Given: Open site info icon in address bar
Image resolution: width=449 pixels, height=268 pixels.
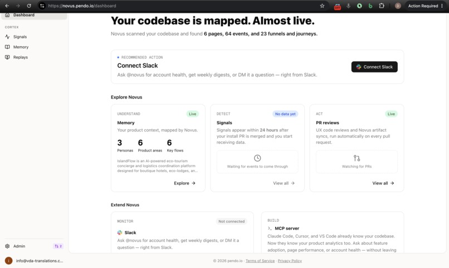Looking at the screenshot, I should [x=42, y=6].
